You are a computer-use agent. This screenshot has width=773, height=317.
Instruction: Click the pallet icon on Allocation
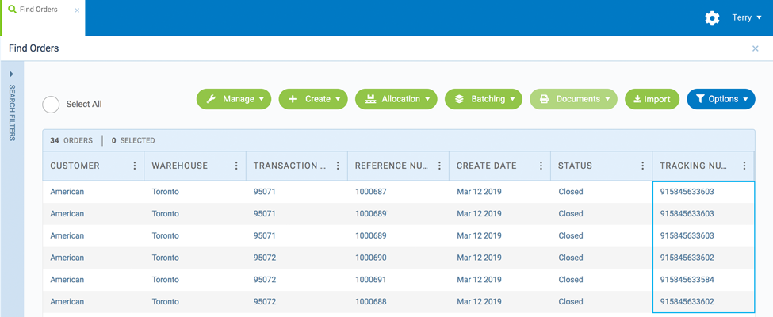(x=370, y=99)
